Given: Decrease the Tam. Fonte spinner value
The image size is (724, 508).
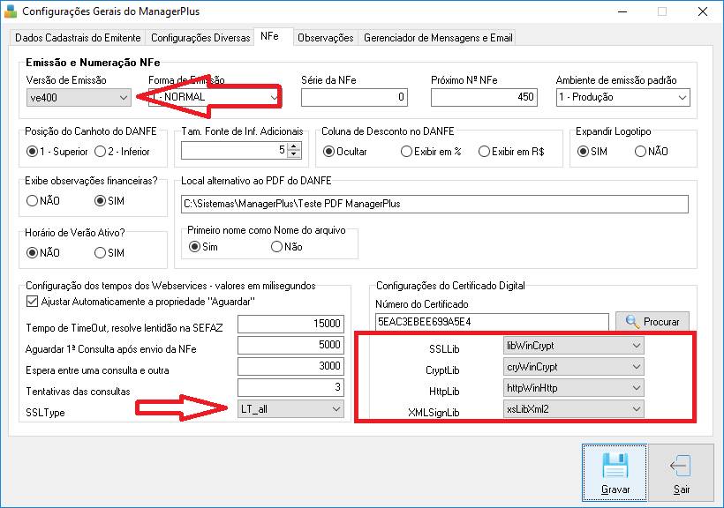Looking at the screenshot, I should [294, 154].
